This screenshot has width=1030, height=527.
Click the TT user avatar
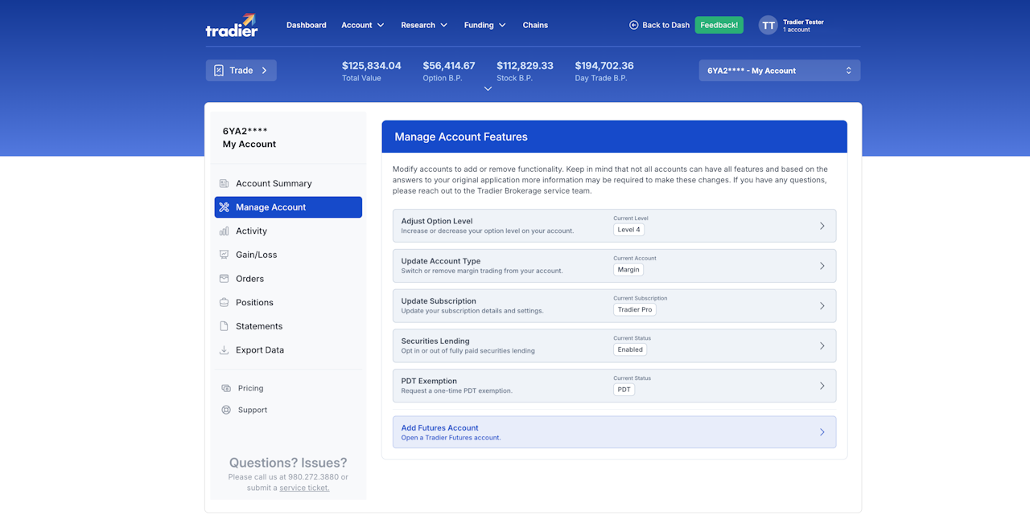tap(768, 26)
